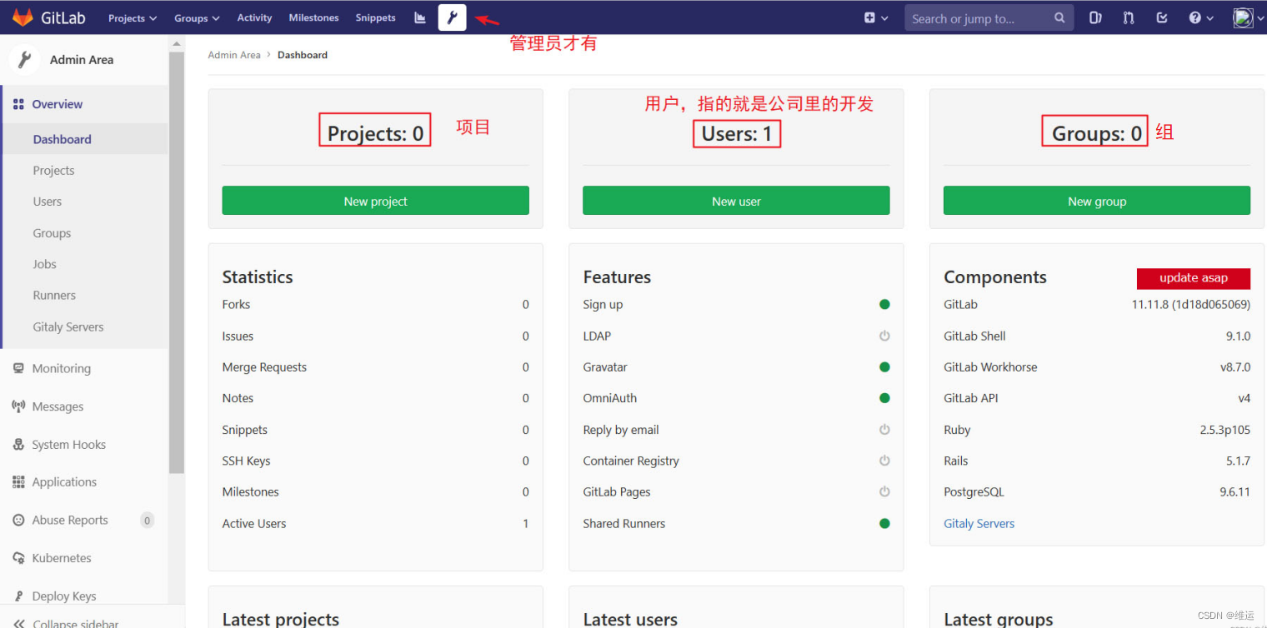Click the power icon for Reply by email

click(x=884, y=430)
